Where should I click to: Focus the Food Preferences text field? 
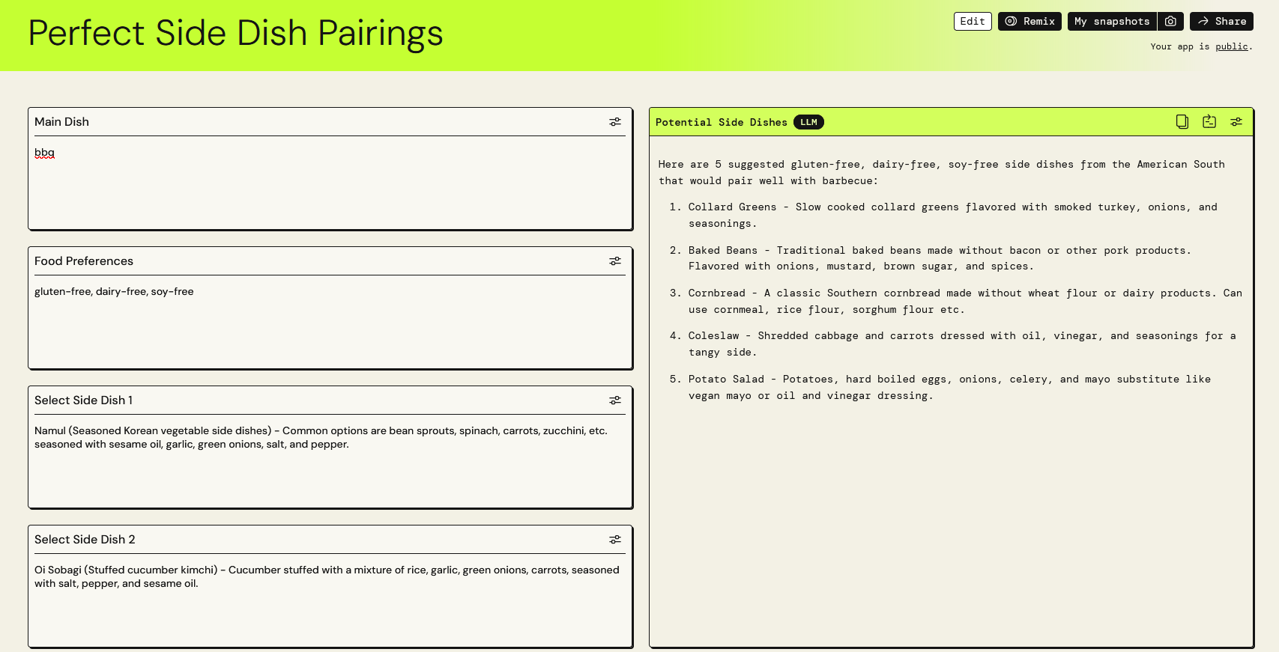click(330, 322)
